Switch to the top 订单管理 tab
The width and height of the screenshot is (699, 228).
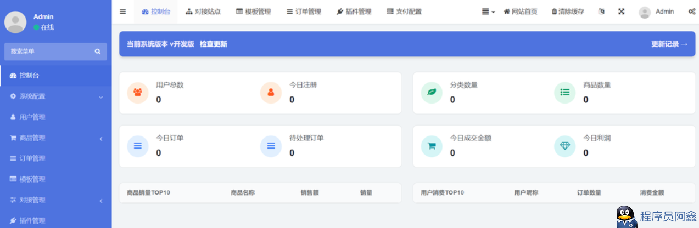(x=304, y=12)
